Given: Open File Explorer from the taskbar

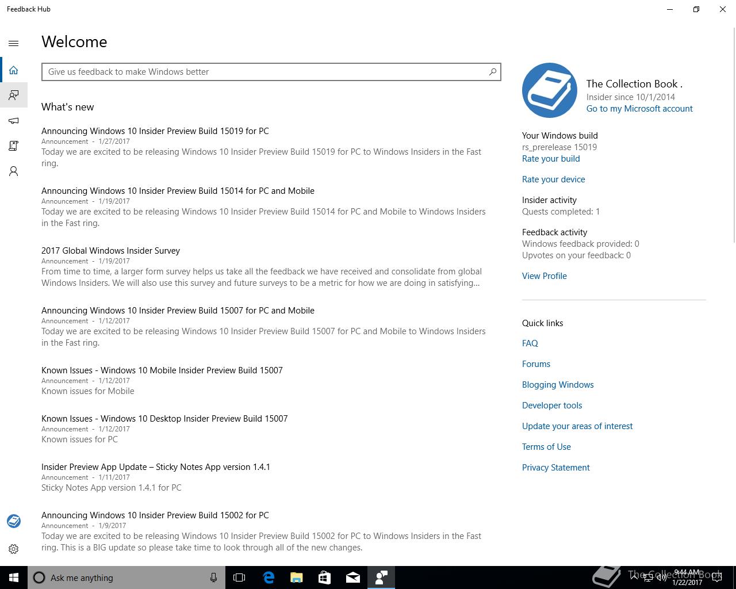Looking at the screenshot, I should (297, 577).
